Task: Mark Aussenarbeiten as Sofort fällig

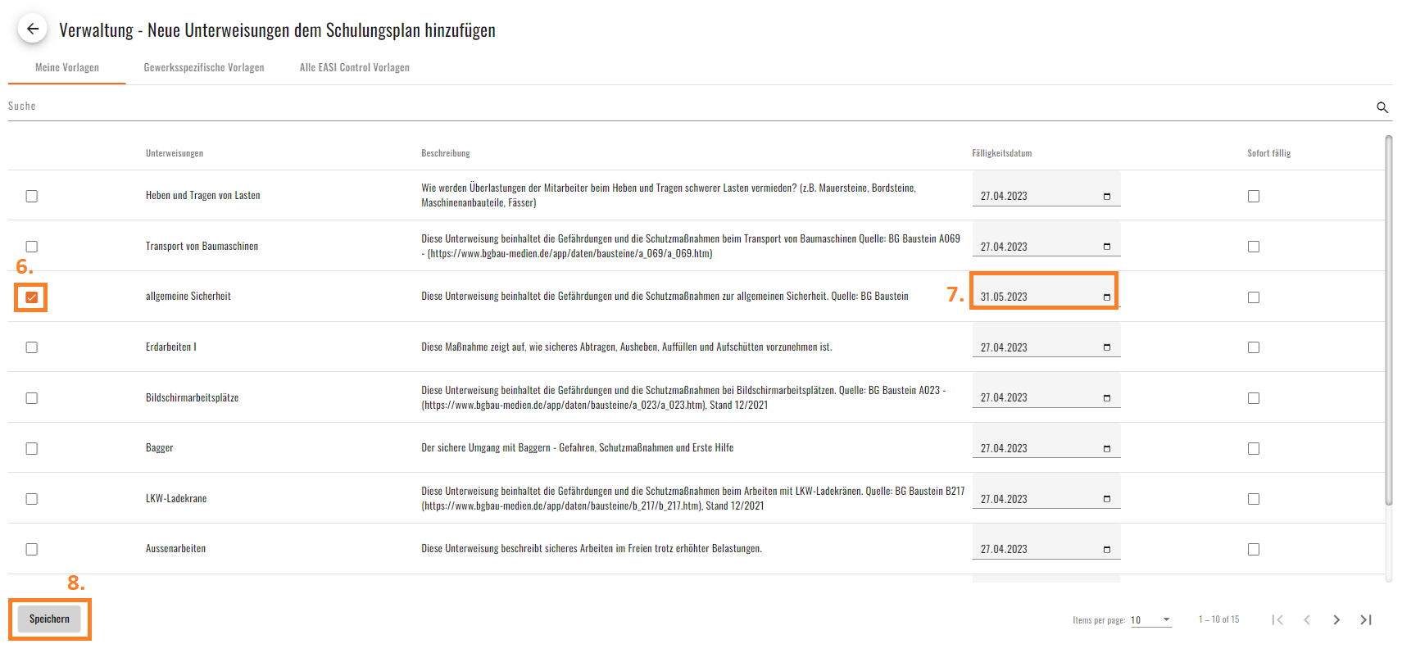Action: (1254, 550)
